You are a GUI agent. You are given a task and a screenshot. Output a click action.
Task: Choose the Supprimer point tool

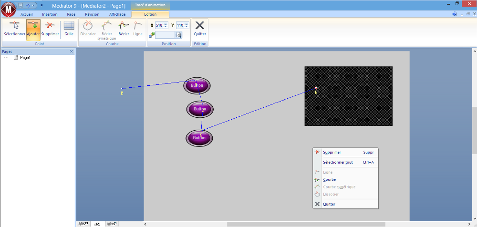tap(50, 29)
